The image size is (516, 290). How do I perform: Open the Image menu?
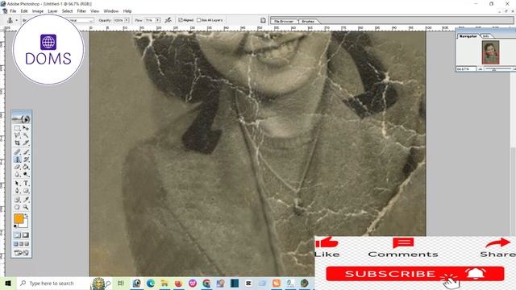[x=38, y=11]
